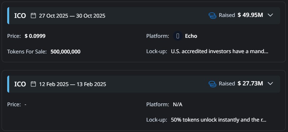Click the truncated U.S. accredited investors lock-up text
Screen dimensions: 288x132
coord(219,51)
